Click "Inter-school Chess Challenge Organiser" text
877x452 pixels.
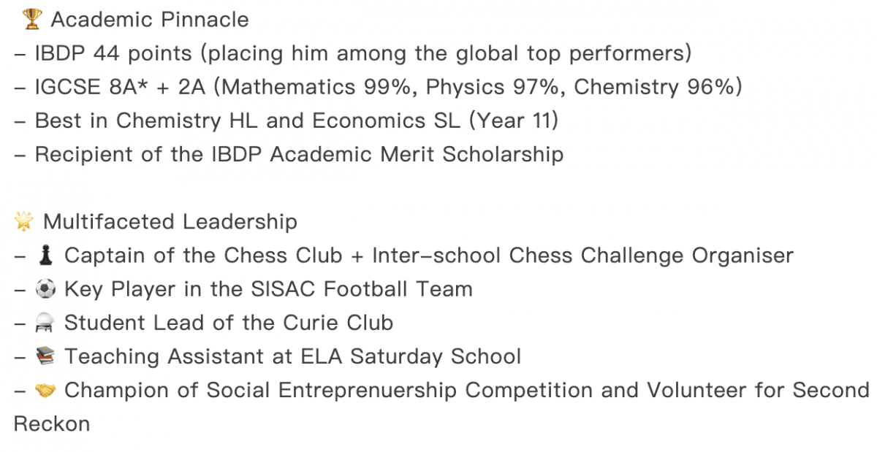(582, 256)
